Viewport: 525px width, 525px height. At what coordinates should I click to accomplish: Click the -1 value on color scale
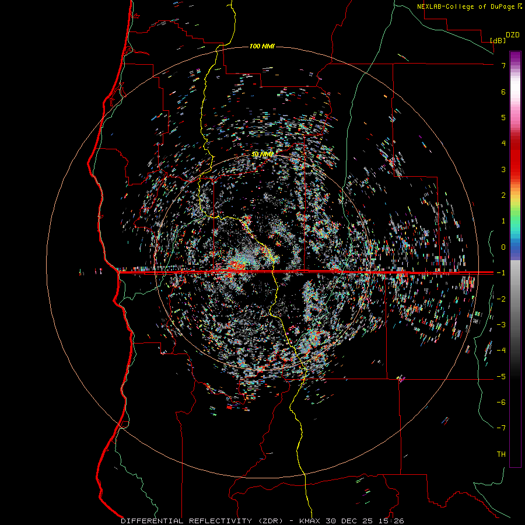(x=501, y=273)
